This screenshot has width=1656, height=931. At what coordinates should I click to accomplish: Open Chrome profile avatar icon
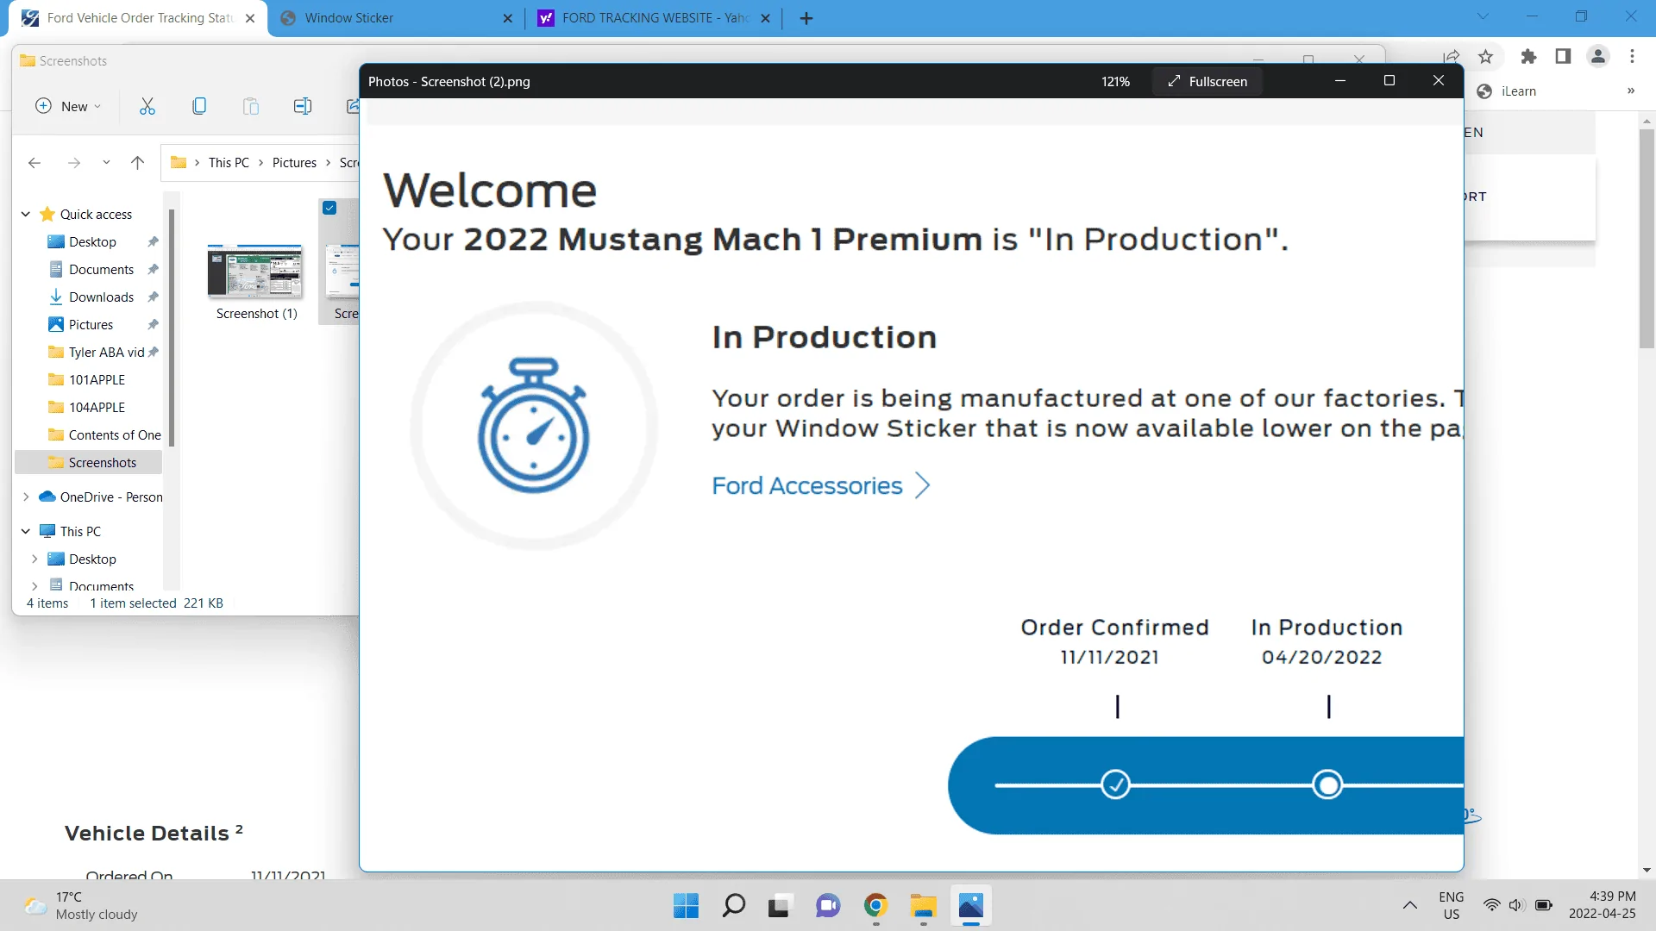[x=1598, y=56]
